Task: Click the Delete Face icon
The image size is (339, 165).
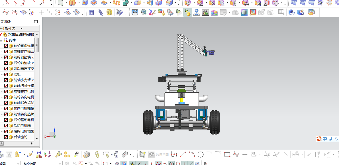Action: [212, 3]
